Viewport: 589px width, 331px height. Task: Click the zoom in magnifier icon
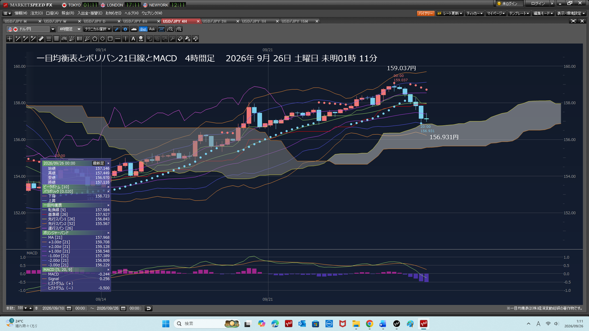(179, 29)
